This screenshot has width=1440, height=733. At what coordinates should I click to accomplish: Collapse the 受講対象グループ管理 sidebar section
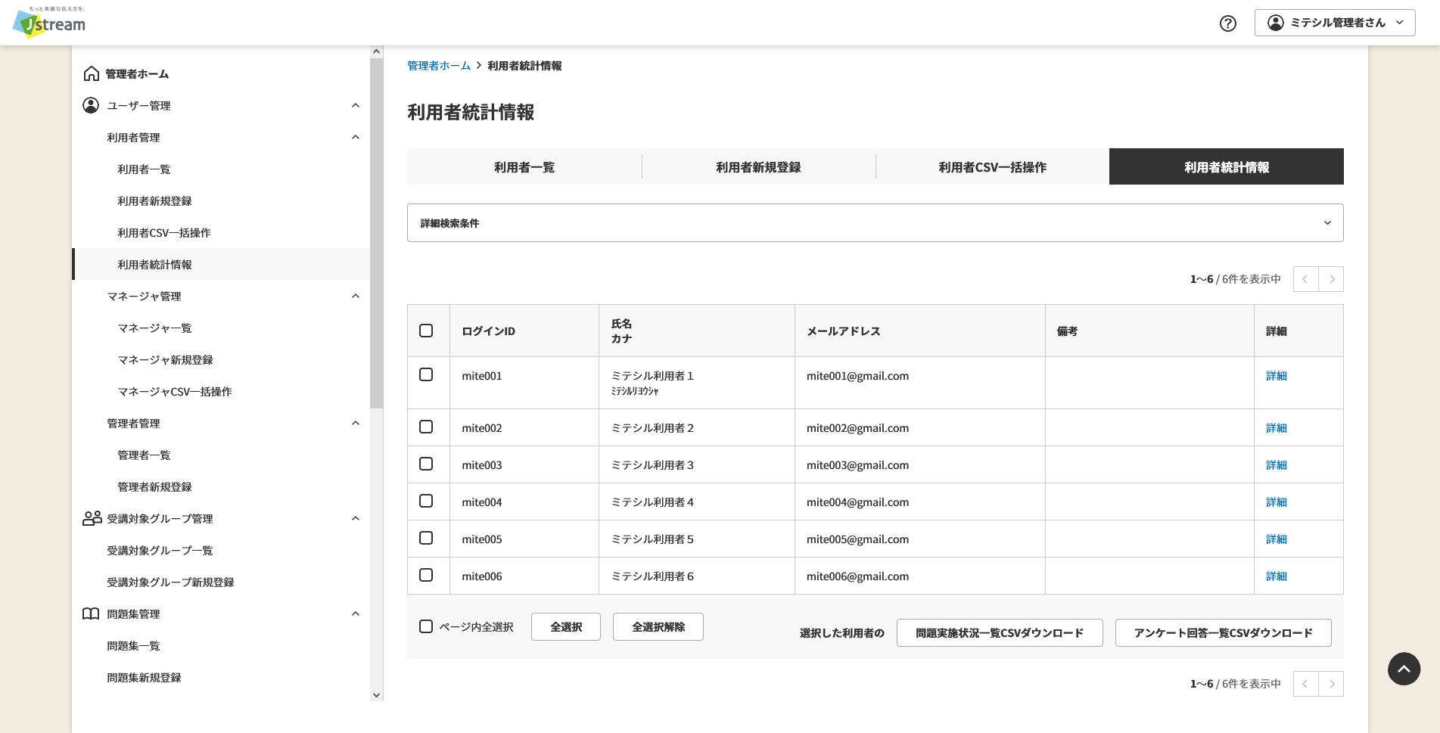click(356, 518)
